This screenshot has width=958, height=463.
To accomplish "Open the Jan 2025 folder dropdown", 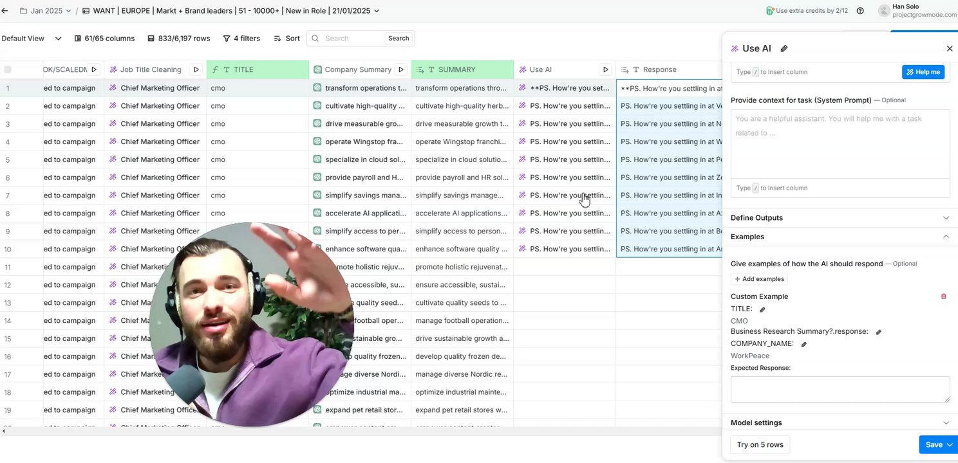I will click(x=46, y=11).
